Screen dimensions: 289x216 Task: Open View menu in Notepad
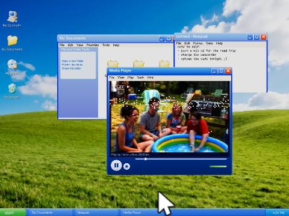click(x=210, y=43)
